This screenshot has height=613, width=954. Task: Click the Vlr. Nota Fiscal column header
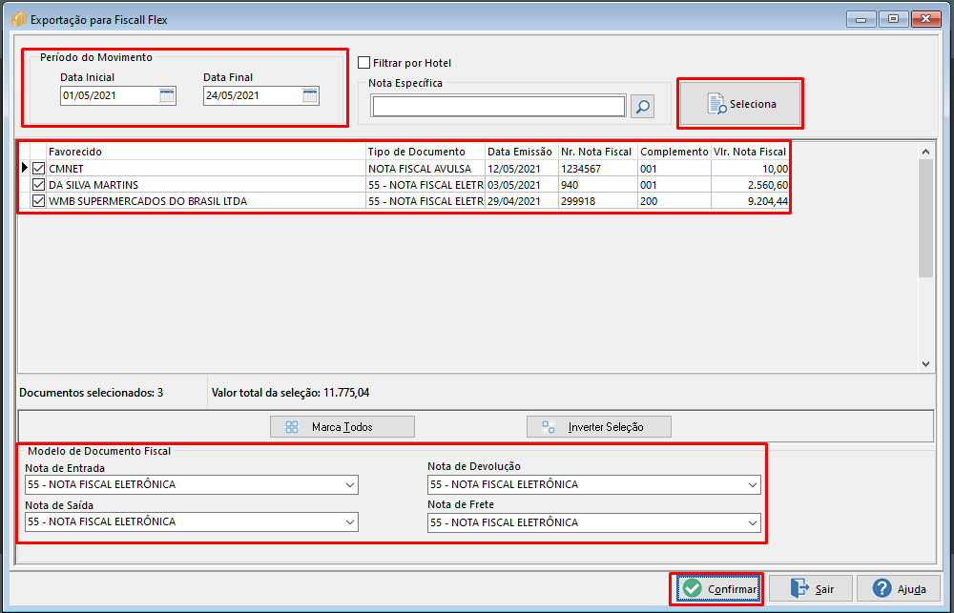(x=750, y=152)
